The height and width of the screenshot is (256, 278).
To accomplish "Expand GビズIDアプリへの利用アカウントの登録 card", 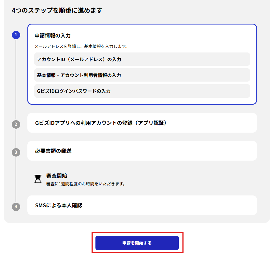I will pos(142,123).
